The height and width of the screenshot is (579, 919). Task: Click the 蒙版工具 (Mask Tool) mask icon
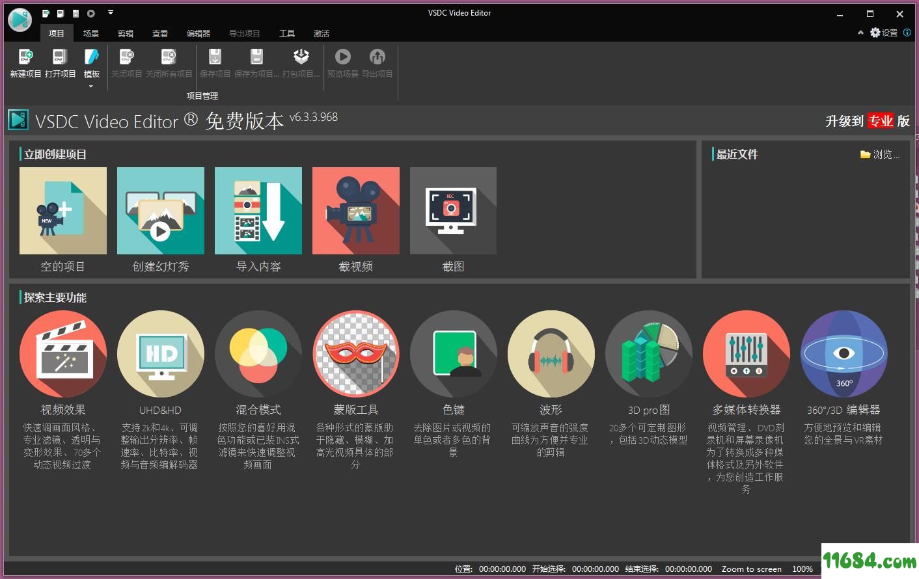click(x=356, y=354)
